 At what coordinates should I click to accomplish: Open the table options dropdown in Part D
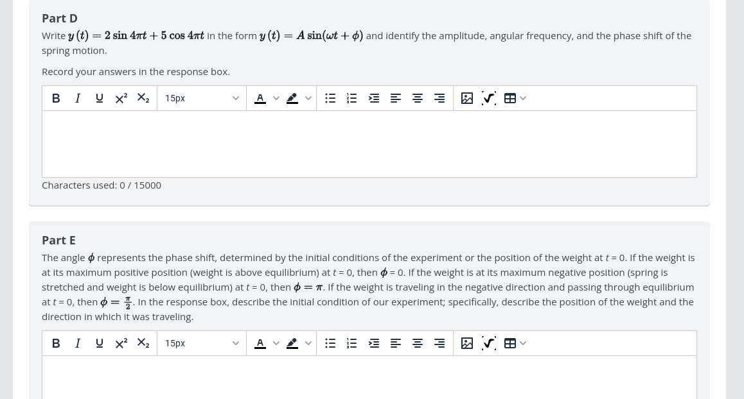[522, 98]
